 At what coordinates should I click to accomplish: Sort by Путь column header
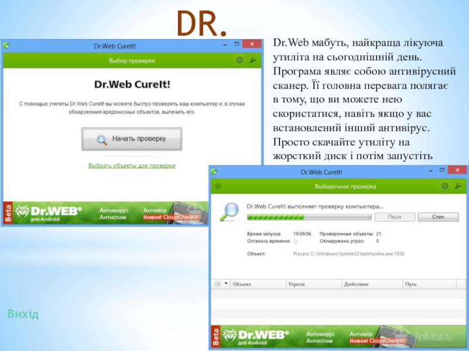[x=430, y=284]
